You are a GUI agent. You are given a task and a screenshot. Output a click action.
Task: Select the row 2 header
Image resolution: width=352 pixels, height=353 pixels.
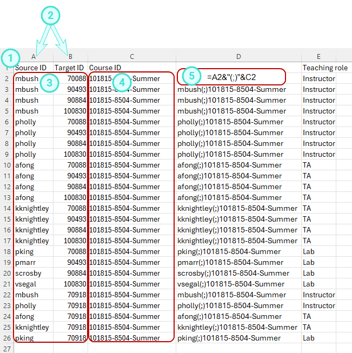(x=6, y=78)
